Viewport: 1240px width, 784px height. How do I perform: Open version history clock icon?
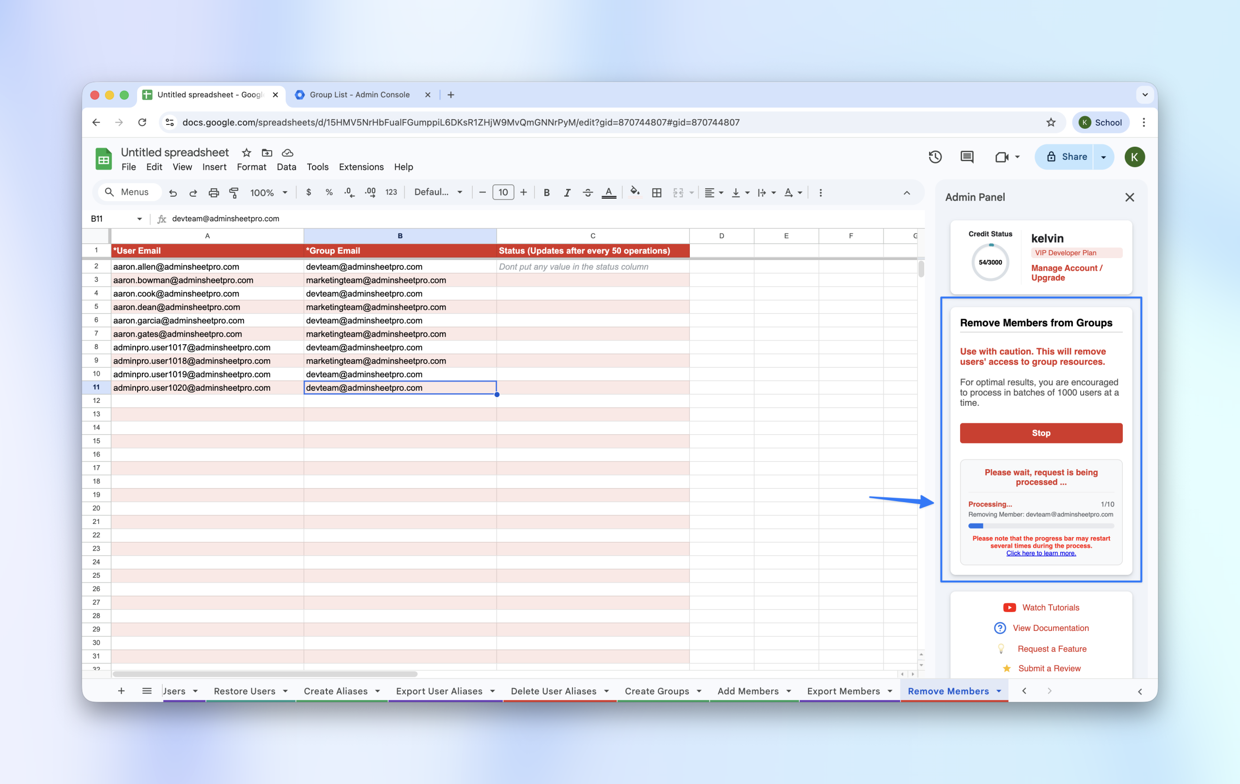pos(935,157)
